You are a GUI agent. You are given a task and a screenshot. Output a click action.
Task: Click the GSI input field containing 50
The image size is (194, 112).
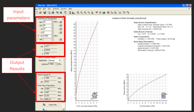[x=47, y=26]
